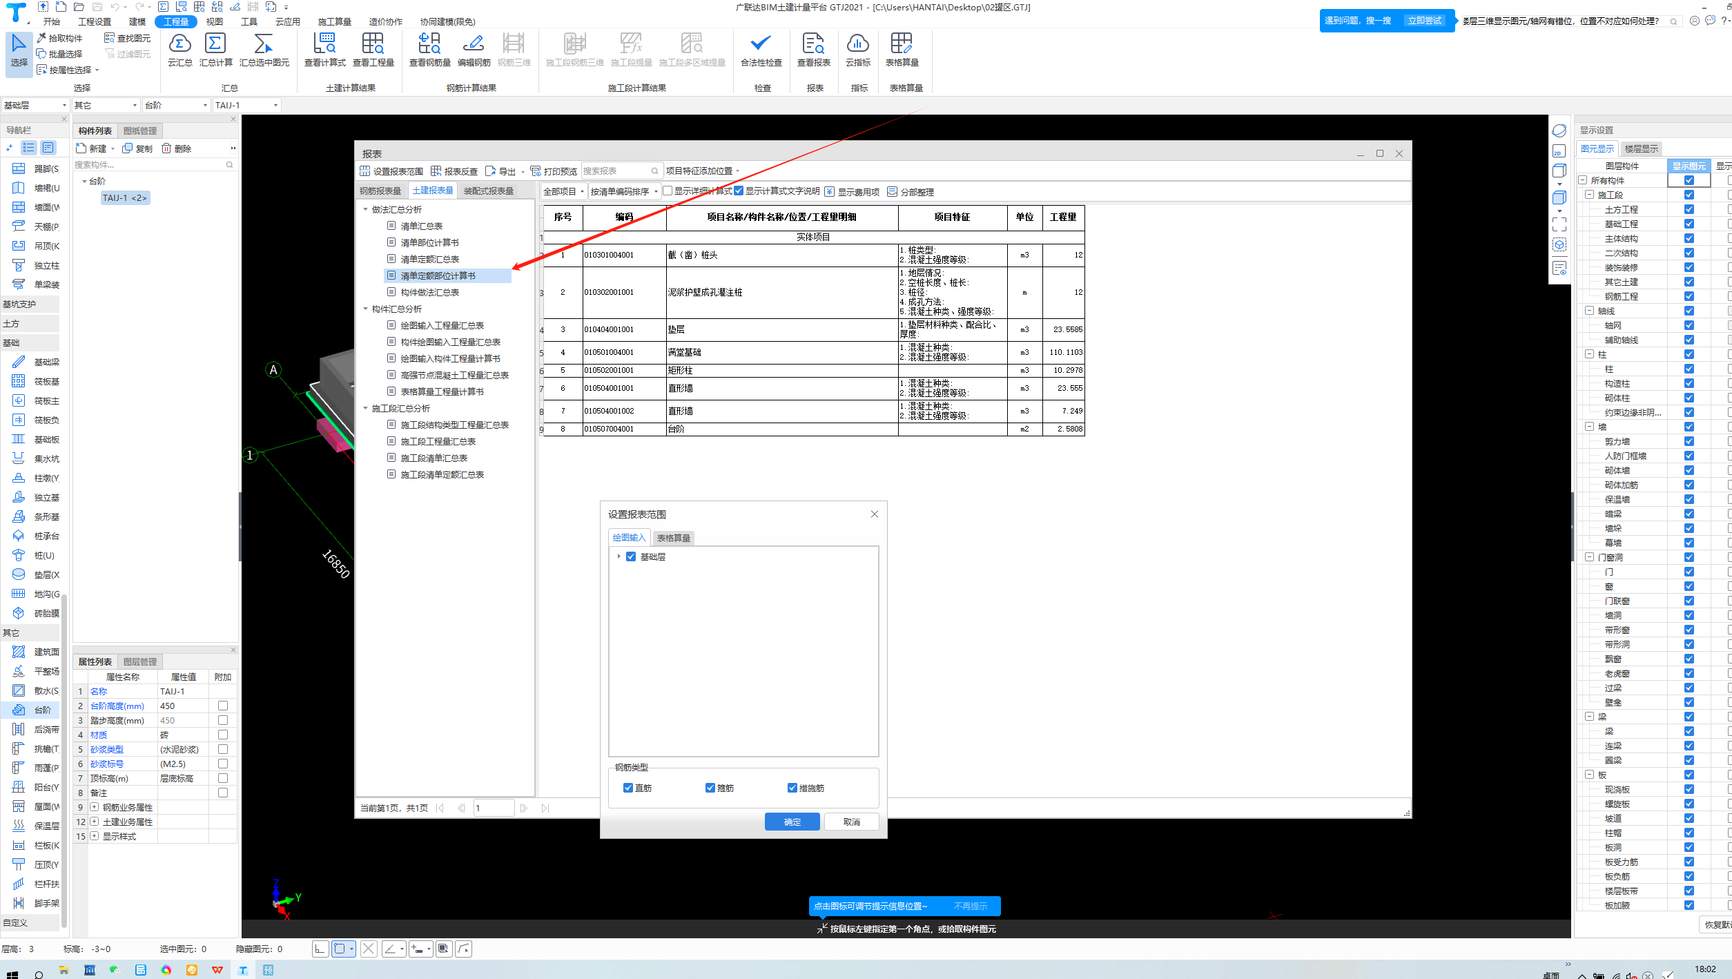Select 构件做法汇总表 report
The image size is (1732, 979).
click(x=429, y=292)
